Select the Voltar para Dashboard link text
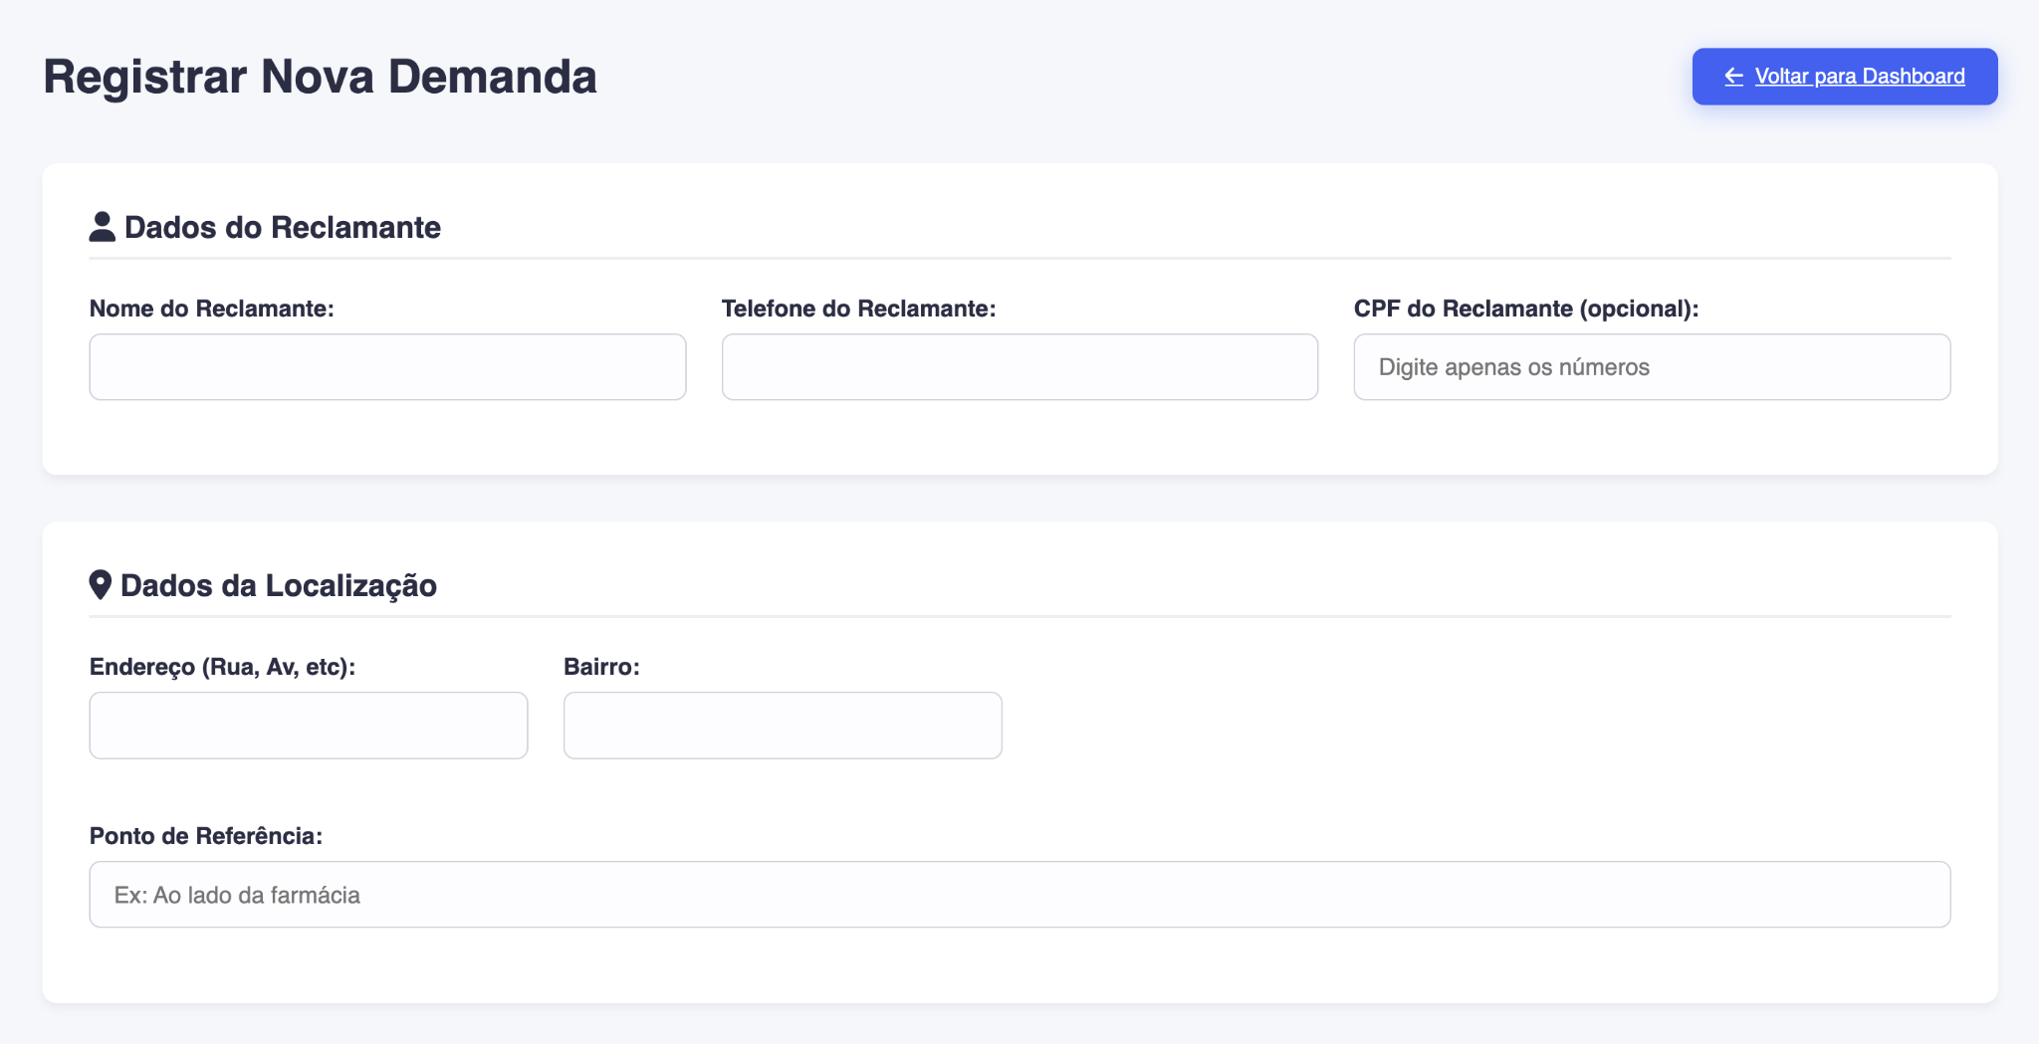 (x=1861, y=76)
